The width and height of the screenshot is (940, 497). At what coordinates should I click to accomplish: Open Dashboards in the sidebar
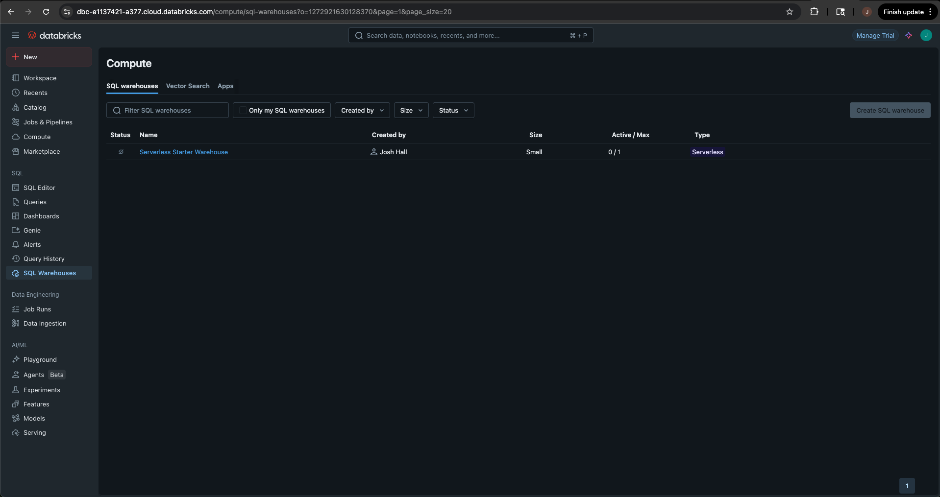click(49, 216)
